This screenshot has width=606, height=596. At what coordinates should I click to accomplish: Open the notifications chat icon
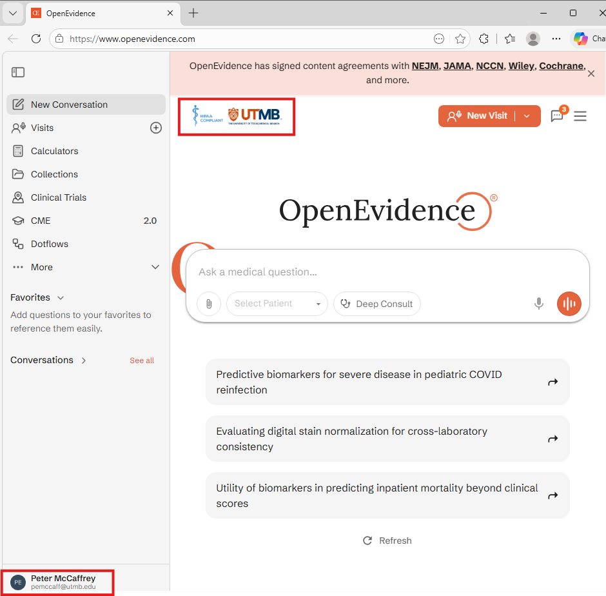(557, 115)
